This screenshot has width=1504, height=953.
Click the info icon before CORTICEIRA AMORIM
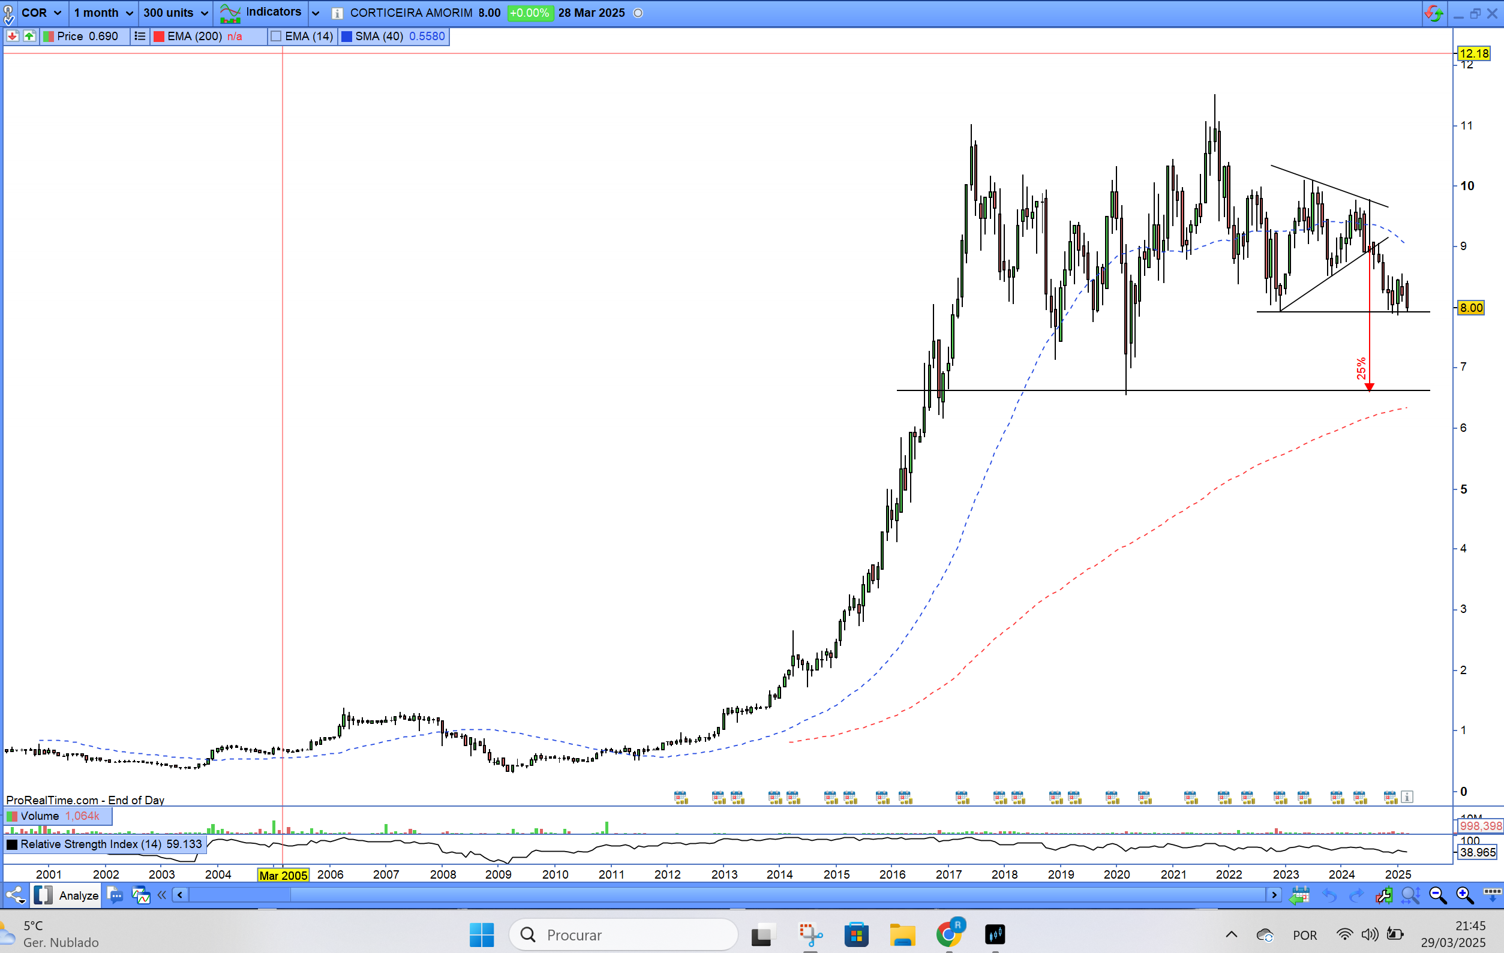[x=337, y=13]
